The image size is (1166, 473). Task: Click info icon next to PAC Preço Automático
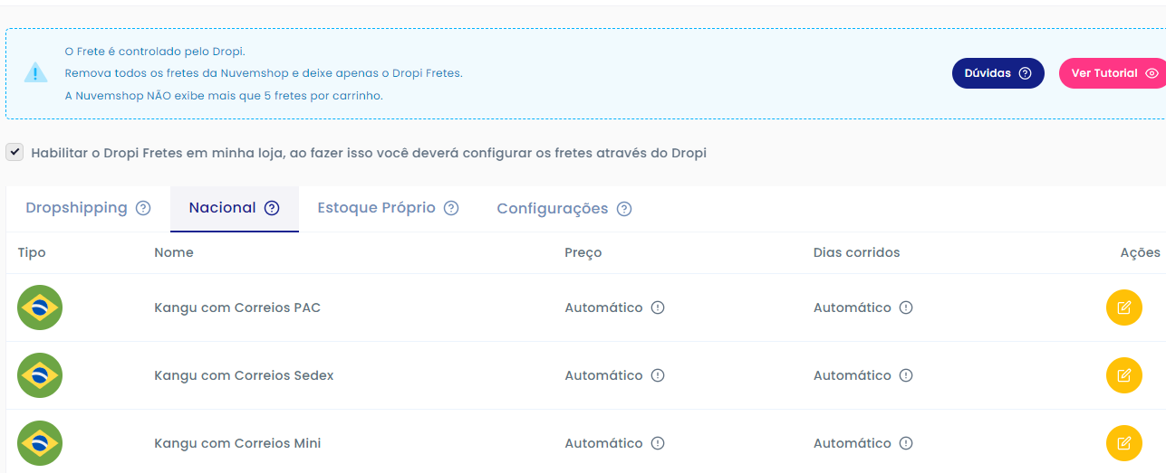tap(659, 307)
